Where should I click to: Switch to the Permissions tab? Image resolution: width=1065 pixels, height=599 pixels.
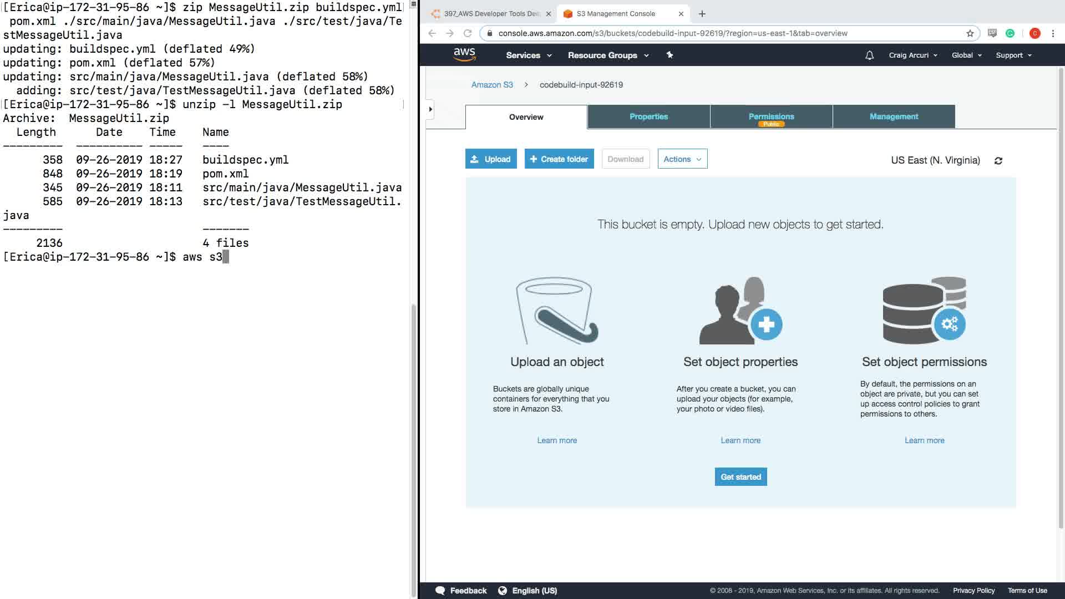(x=771, y=116)
